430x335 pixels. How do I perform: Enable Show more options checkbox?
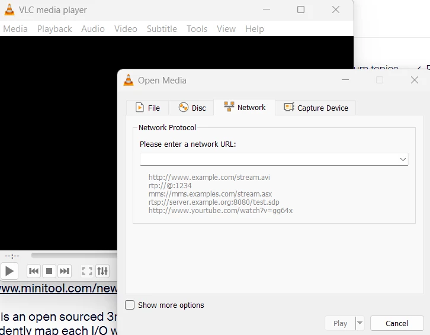pos(130,305)
